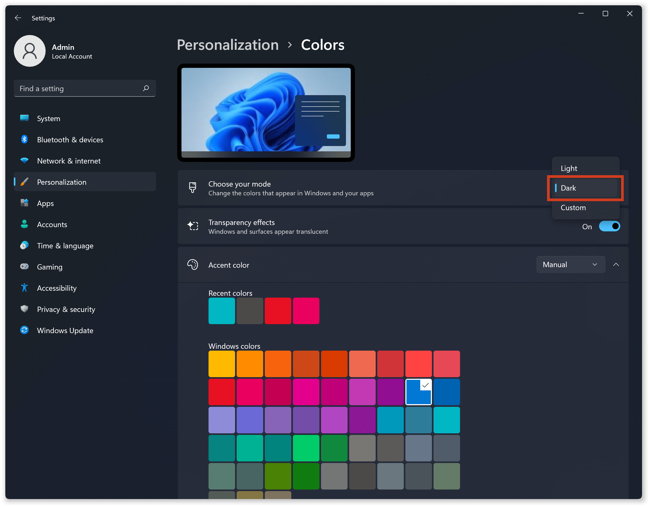Click the Bluetooth & devices icon

click(25, 139)
